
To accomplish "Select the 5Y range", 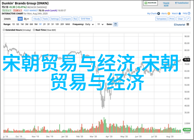I will (x=52, y=24).
